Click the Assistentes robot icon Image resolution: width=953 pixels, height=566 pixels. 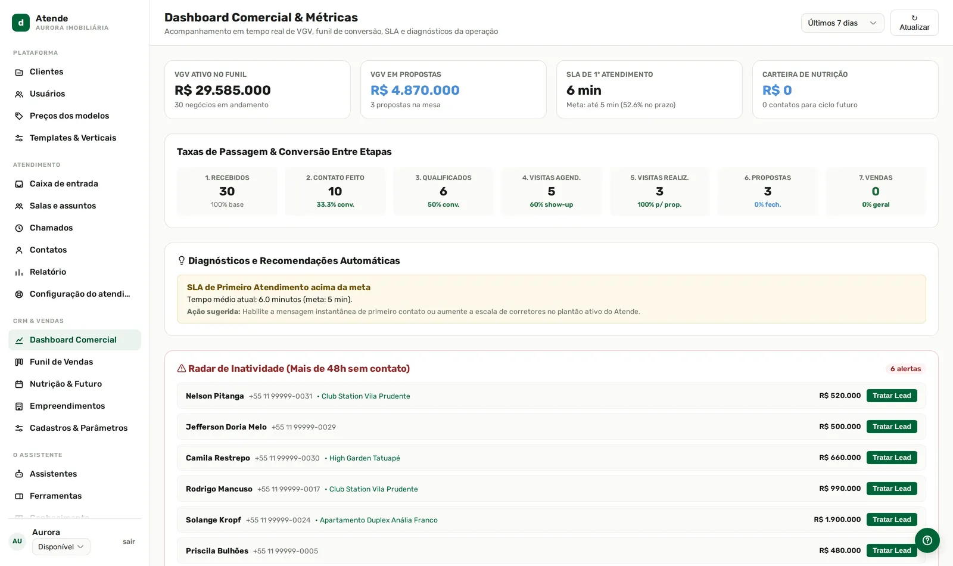(x=19, y=474)
